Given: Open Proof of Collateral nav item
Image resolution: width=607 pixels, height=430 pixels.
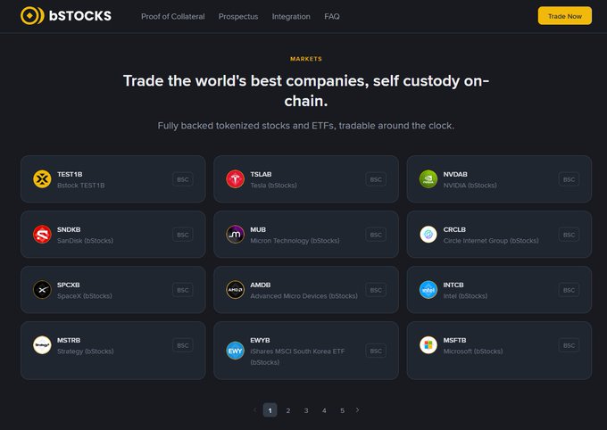Looking at the screenshot, I should point(172,16).
